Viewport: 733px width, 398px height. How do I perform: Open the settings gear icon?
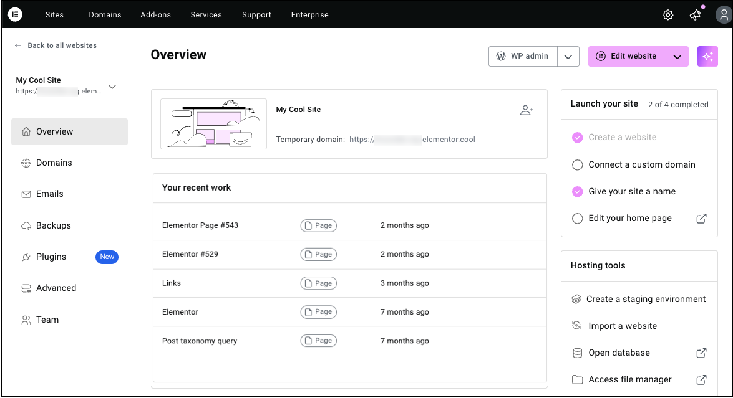click(x=667, y=15)
